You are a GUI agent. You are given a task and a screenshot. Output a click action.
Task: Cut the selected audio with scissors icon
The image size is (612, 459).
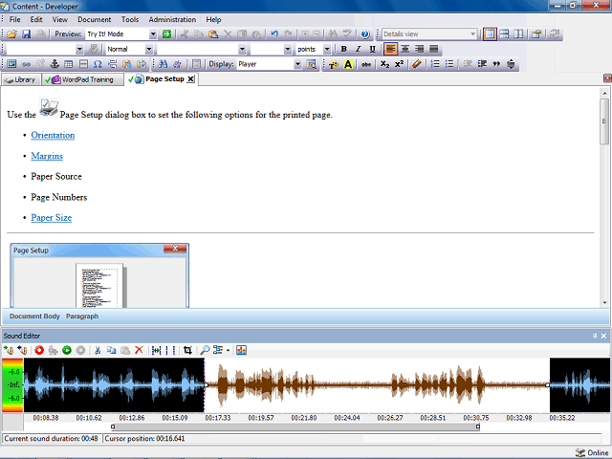tap(98, 350)
